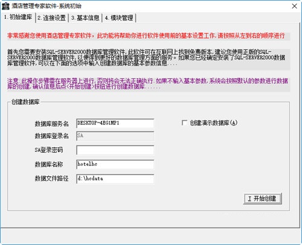Click the 数据库服务名 input field
This screenshot has width=302, height=245.
click(x=115, y=123)
